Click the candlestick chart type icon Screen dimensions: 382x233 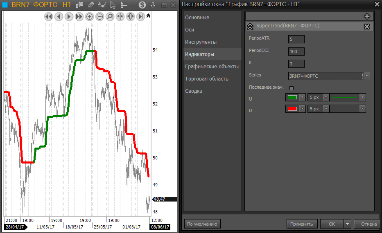point(80,5)
